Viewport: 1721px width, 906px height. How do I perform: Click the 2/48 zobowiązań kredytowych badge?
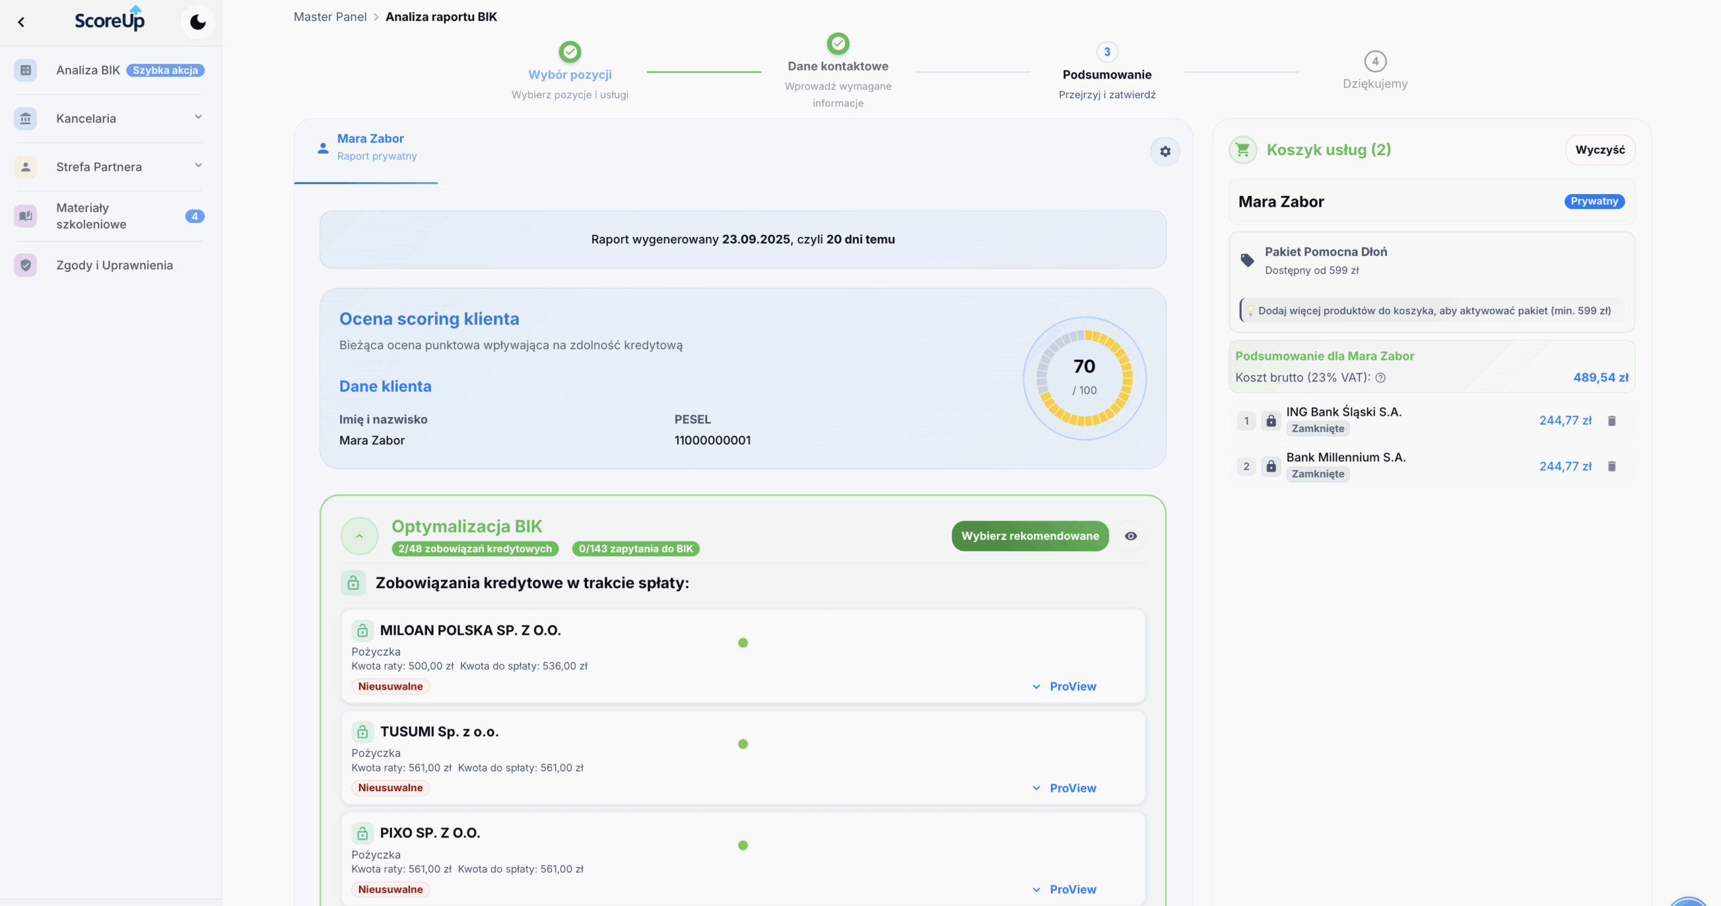pyautogui.click(x=475, y=549)
